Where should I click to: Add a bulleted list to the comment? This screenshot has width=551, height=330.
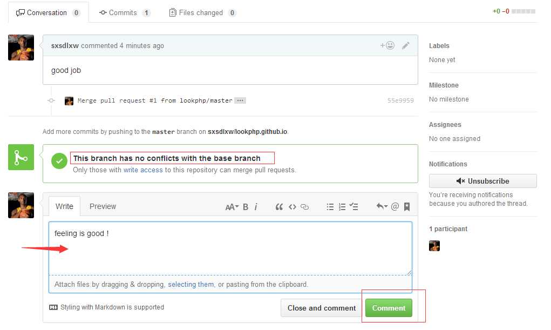pos(330,207)
